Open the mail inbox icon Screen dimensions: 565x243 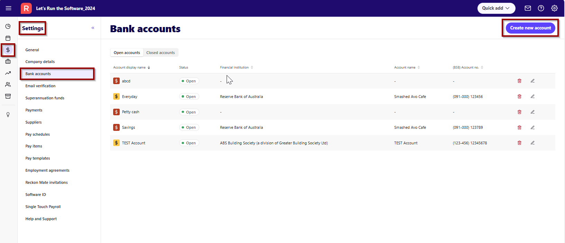pyautogui.click(x=528, y=8)
